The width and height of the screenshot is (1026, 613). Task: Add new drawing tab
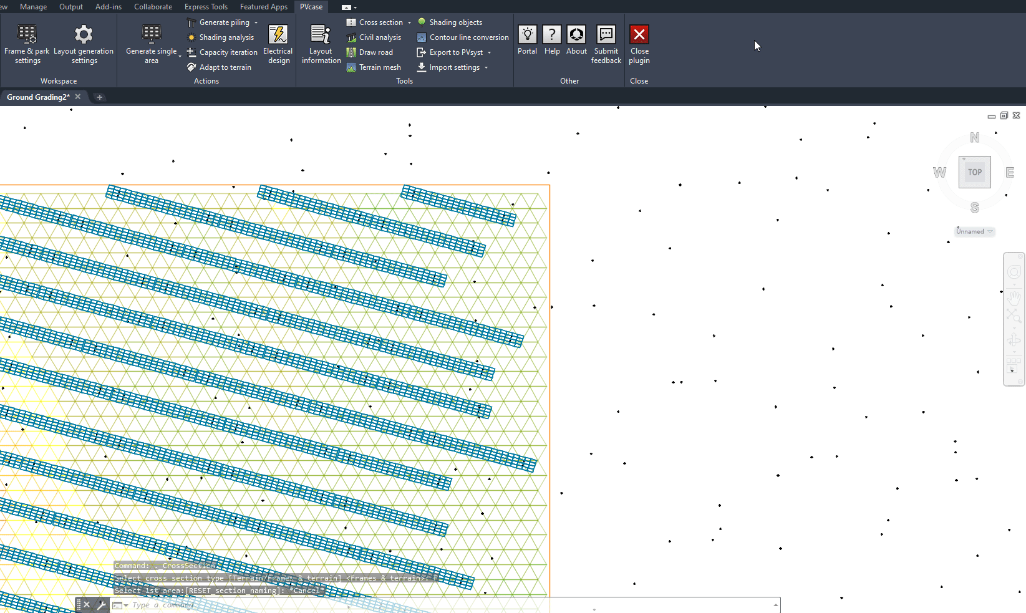pos(99,97)
